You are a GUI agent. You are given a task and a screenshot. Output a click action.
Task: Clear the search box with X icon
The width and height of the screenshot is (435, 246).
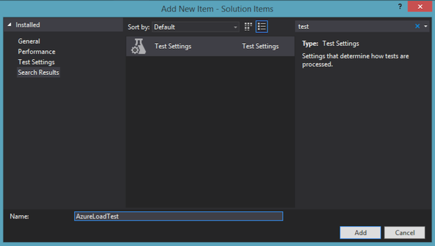[417, 26]
